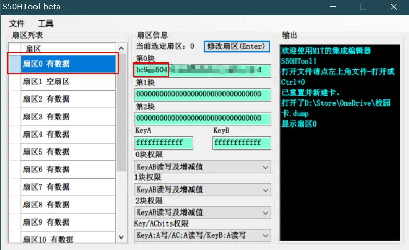The height and width of the screenshot is (250, 409).
Task: Open the 文件 menu
Action: tap(17, 23)
